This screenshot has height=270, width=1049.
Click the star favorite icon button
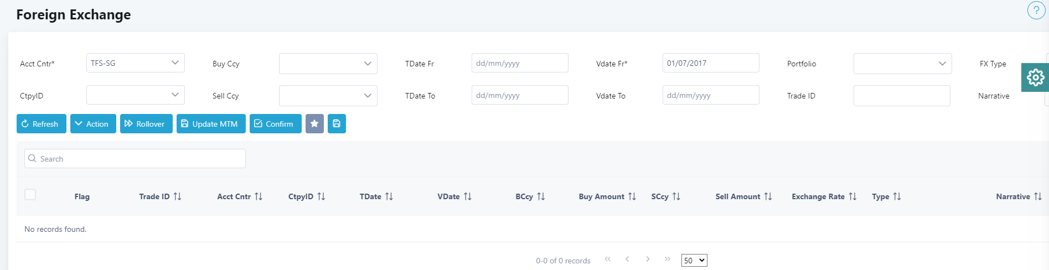tap(314, 124)
